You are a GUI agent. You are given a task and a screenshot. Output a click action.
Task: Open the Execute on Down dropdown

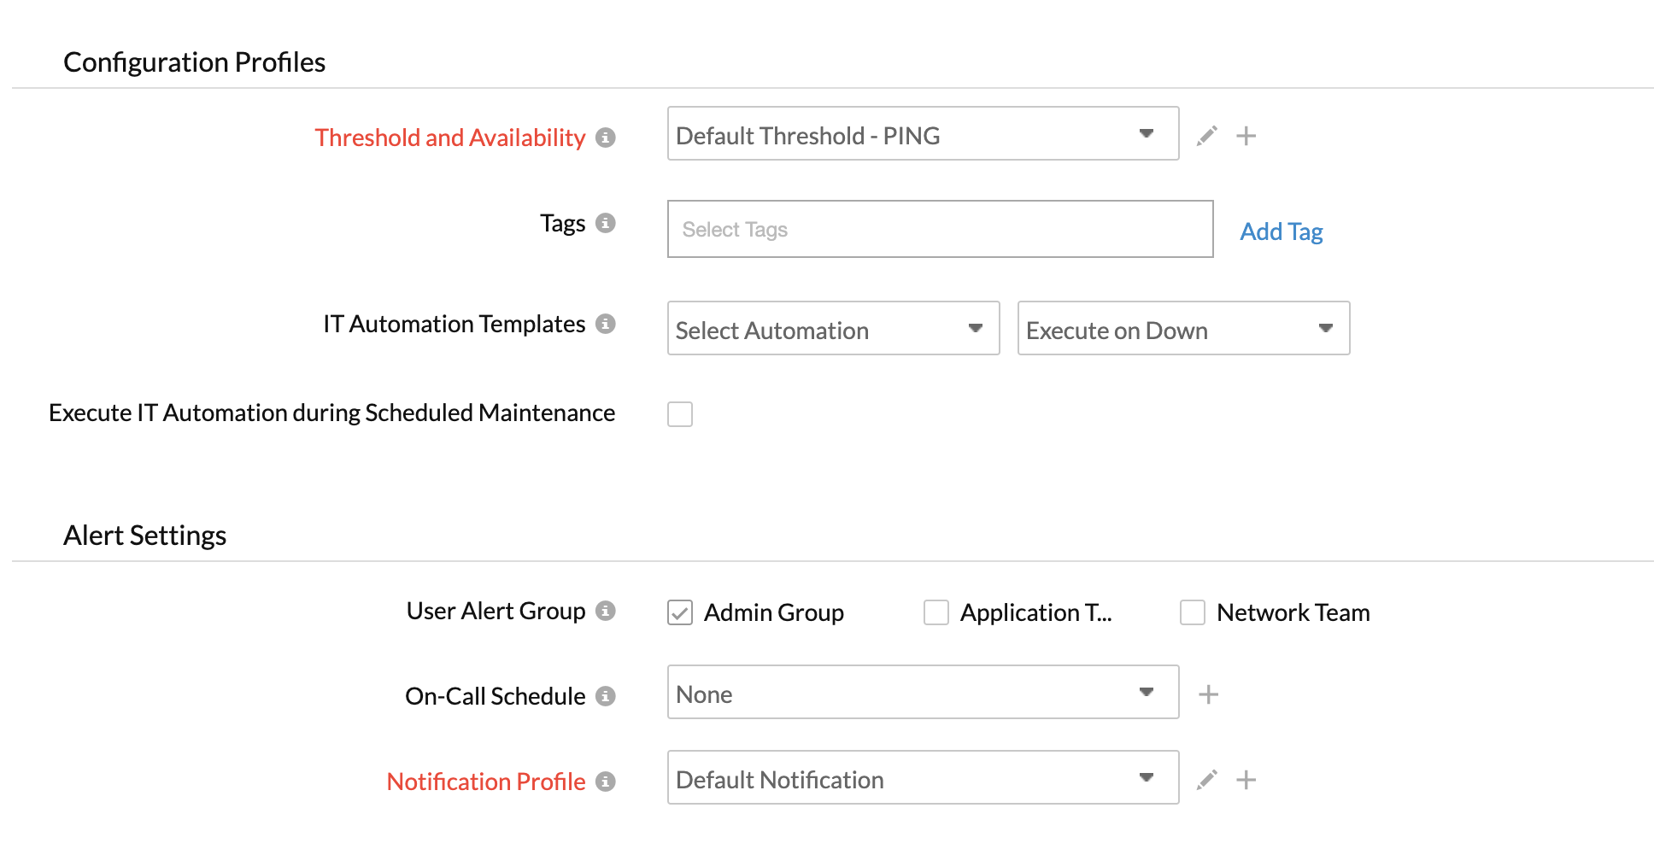click(x=1183, y=329)
